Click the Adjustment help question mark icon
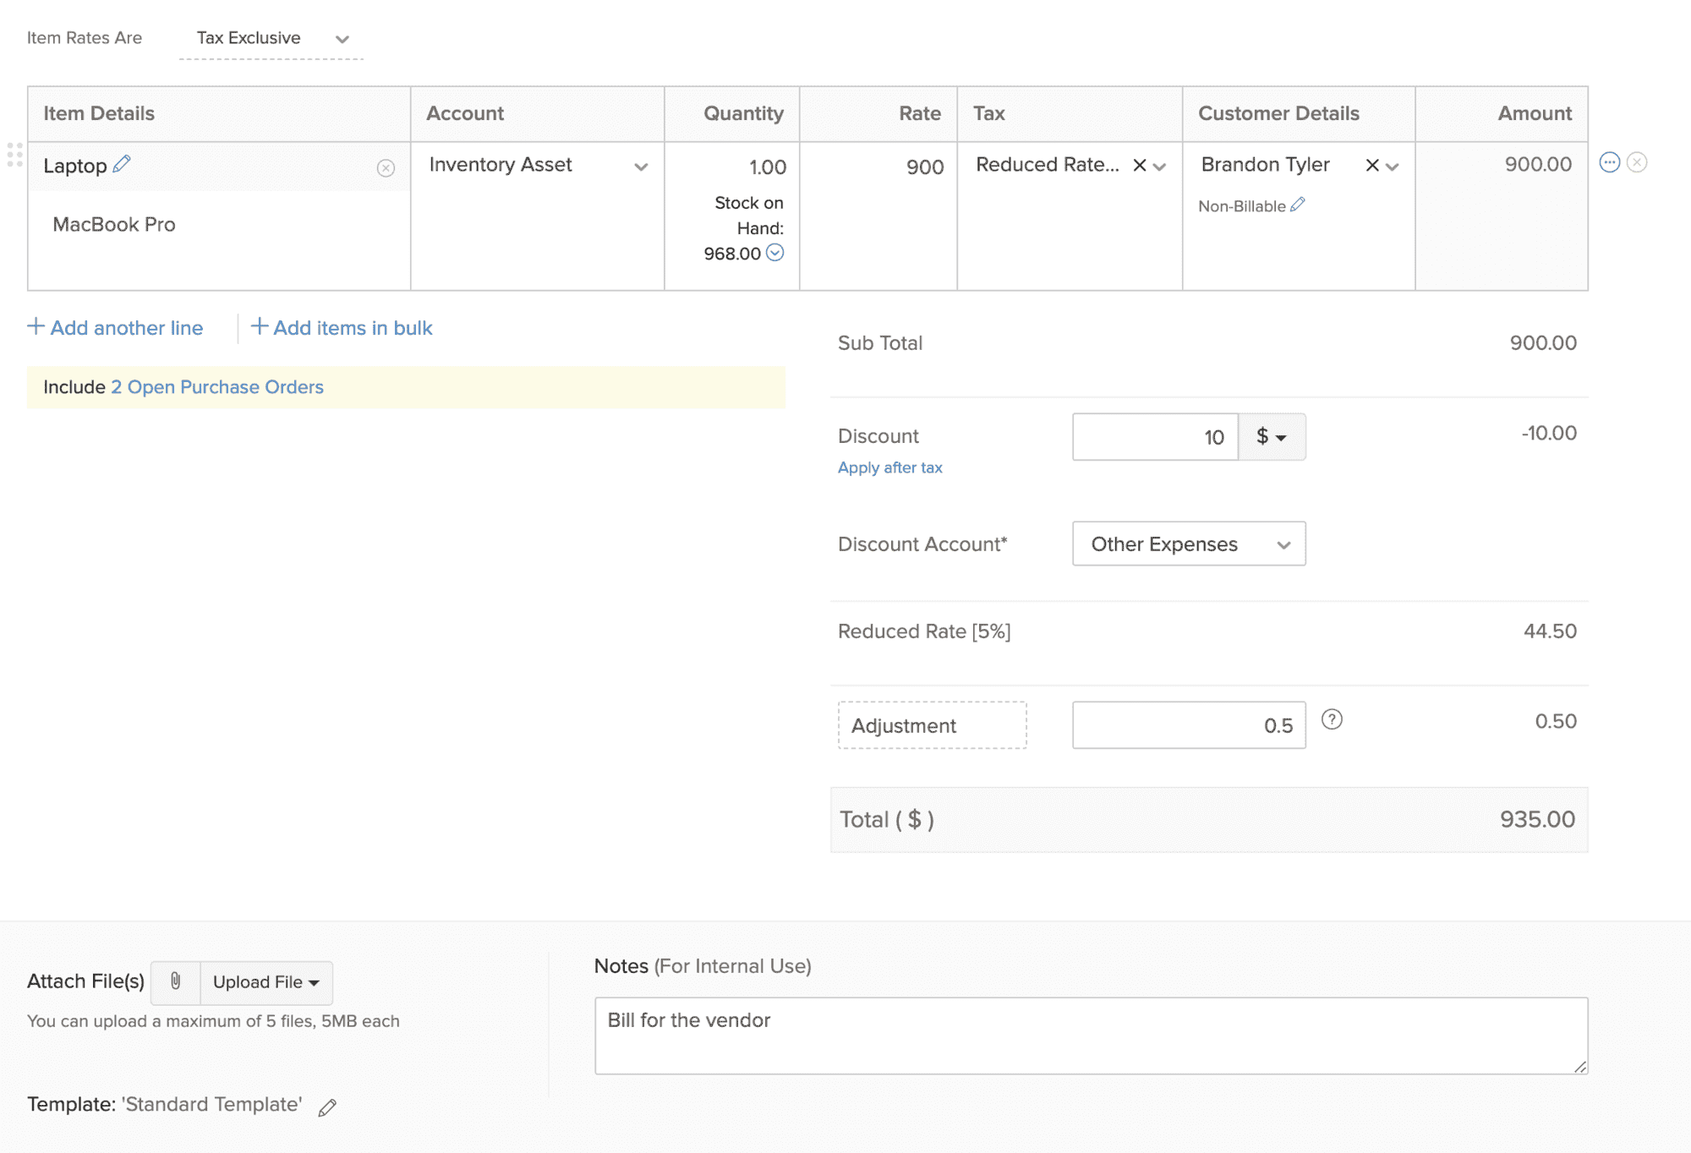The height and width of the screenshot is (1153, 1691). pyautogui.click(x=1332, y=719)
